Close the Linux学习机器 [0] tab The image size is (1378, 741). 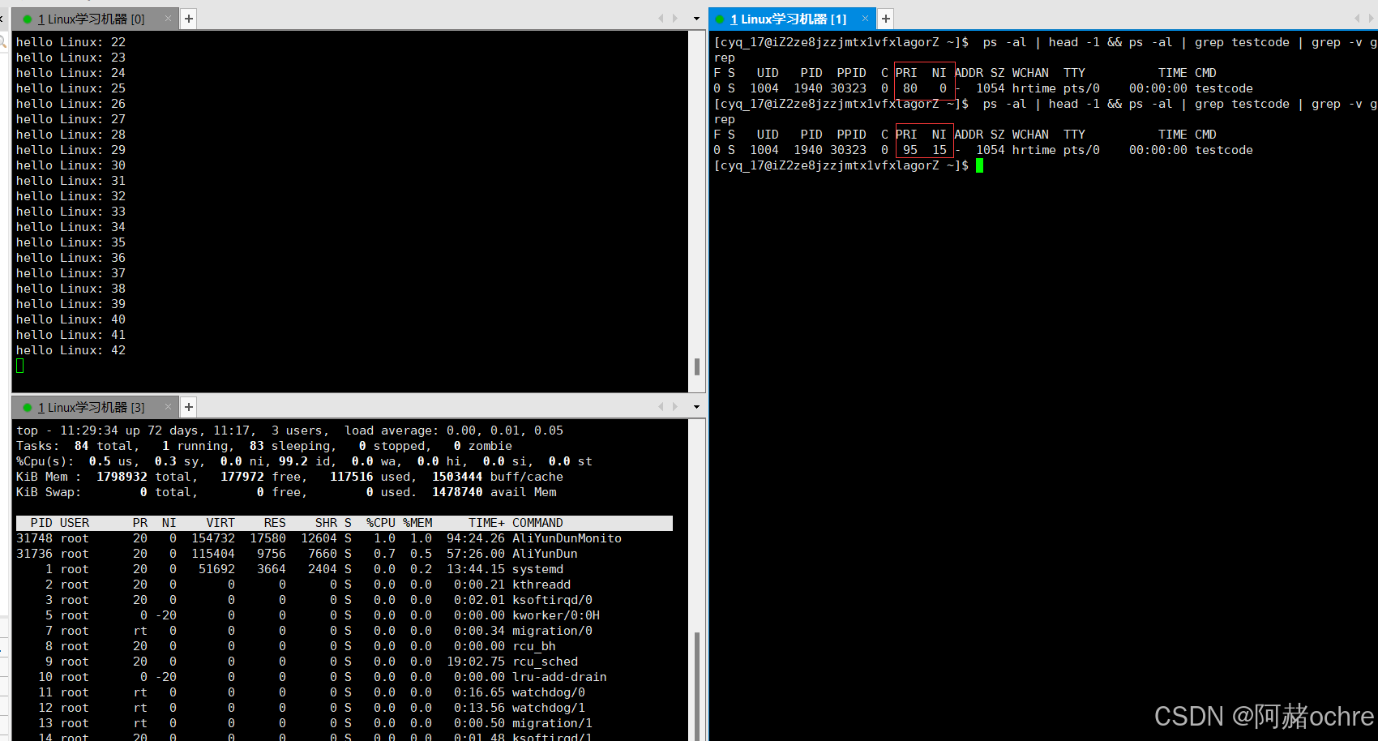click(x=168, y=19)
